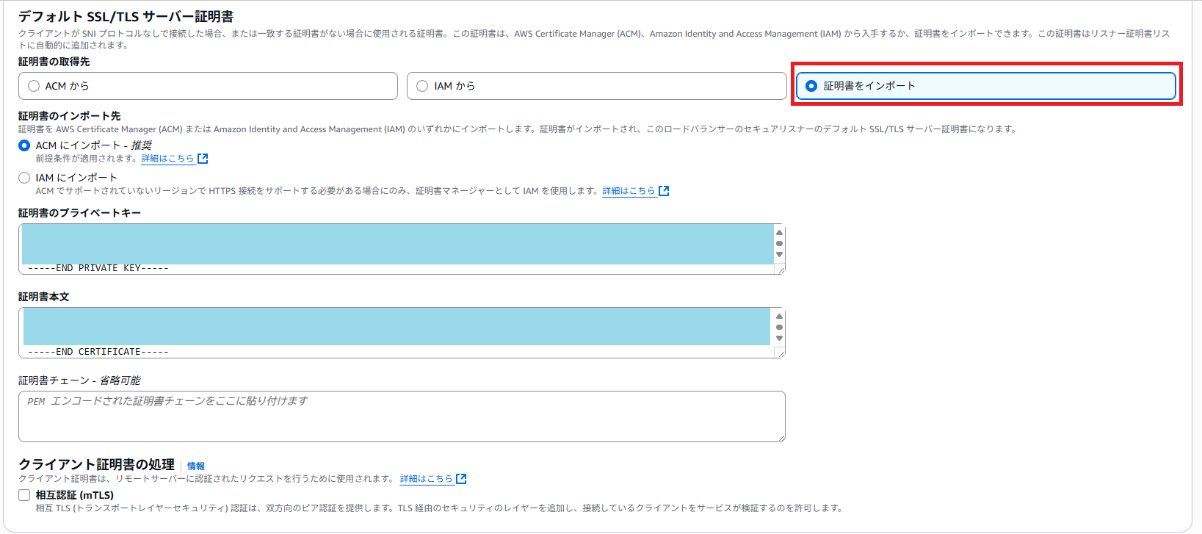The width and height of the screenshot is (1202, 534).
Task: Click the "証明書チェーン - 省略可能" label
Action: [79, 380]
